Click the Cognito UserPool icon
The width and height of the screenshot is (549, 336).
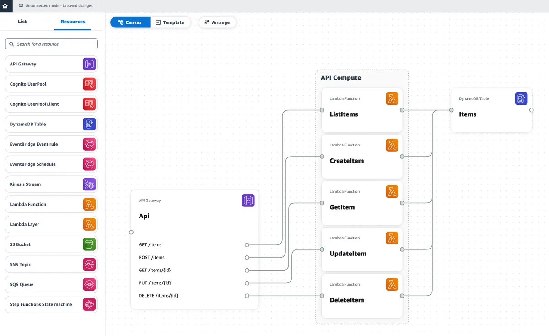[x=90, y=84]
